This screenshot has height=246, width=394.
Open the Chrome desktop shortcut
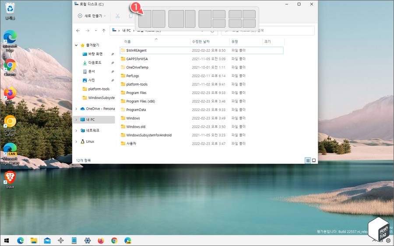(x=10, y=67)
